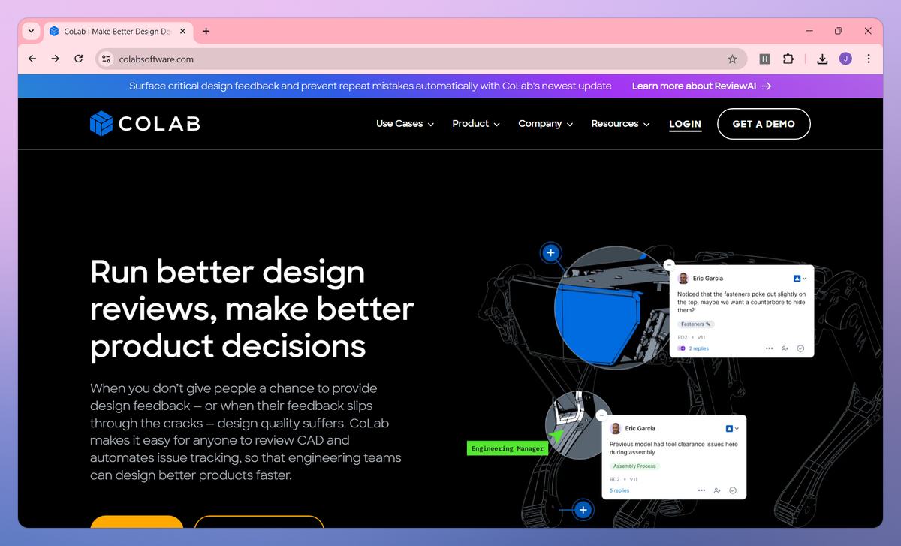
Task: Reload the colabsoftware.com page
Action: 78,59
